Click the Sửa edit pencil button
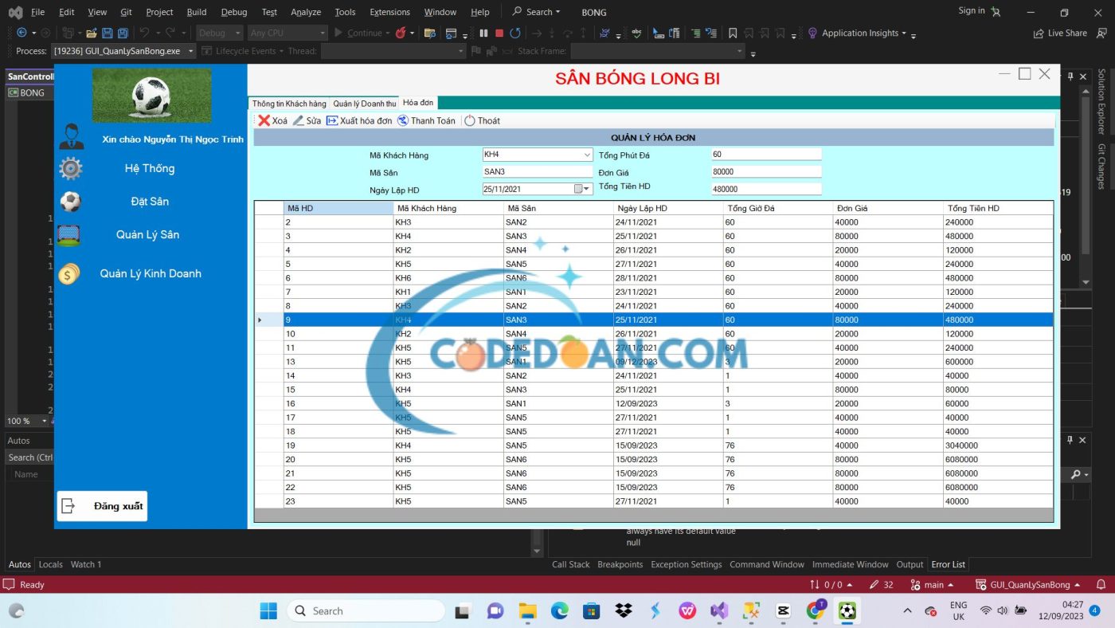Image resolution: width=1115 pixels, height=628 pixels. [x=307, y=121]
